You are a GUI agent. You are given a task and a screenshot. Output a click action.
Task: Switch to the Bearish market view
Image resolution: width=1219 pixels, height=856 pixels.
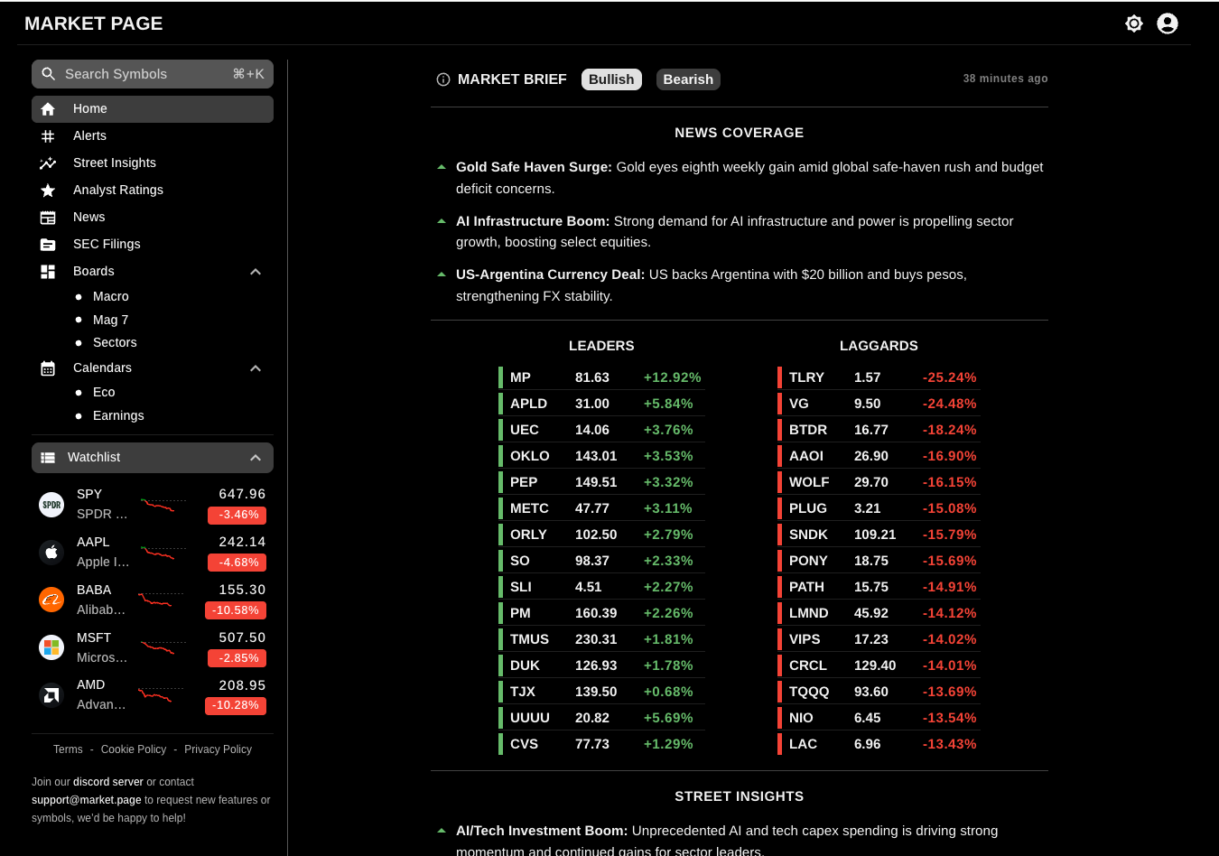pos(688,79)
